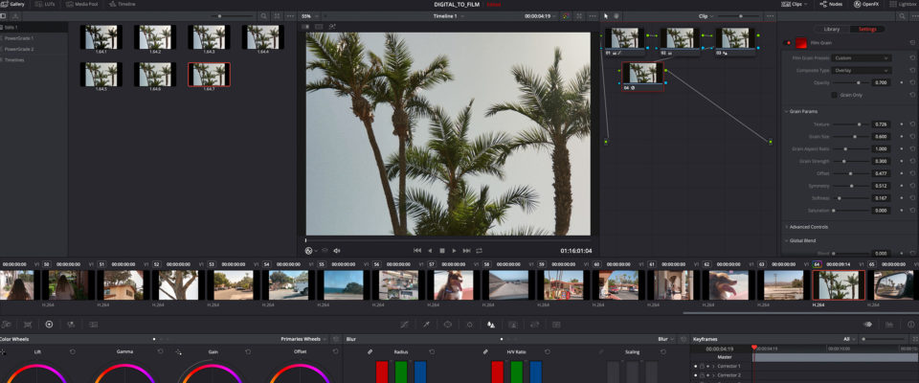Viewport: 919px width, 383px height.
Task: Click the viewer color bypass icon
Action: (566, 16)
